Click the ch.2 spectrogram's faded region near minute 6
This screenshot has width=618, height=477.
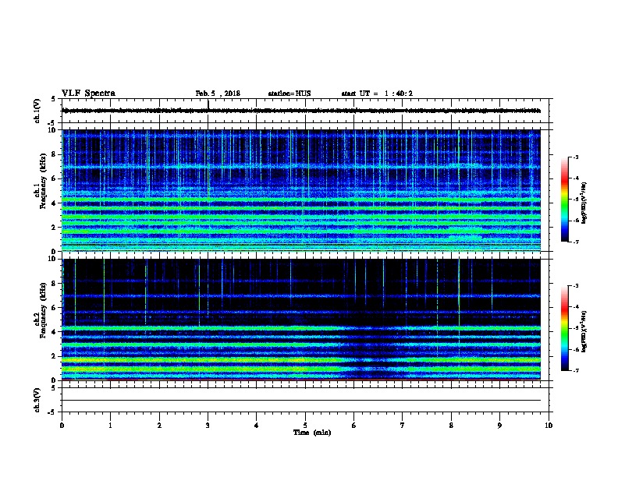pos(371,354)
